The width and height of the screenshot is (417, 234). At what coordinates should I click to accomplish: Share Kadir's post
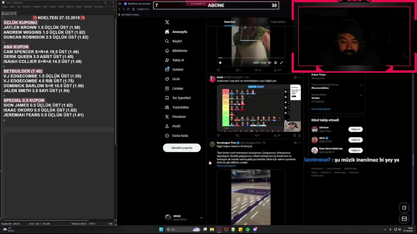(x=299, y=135)
